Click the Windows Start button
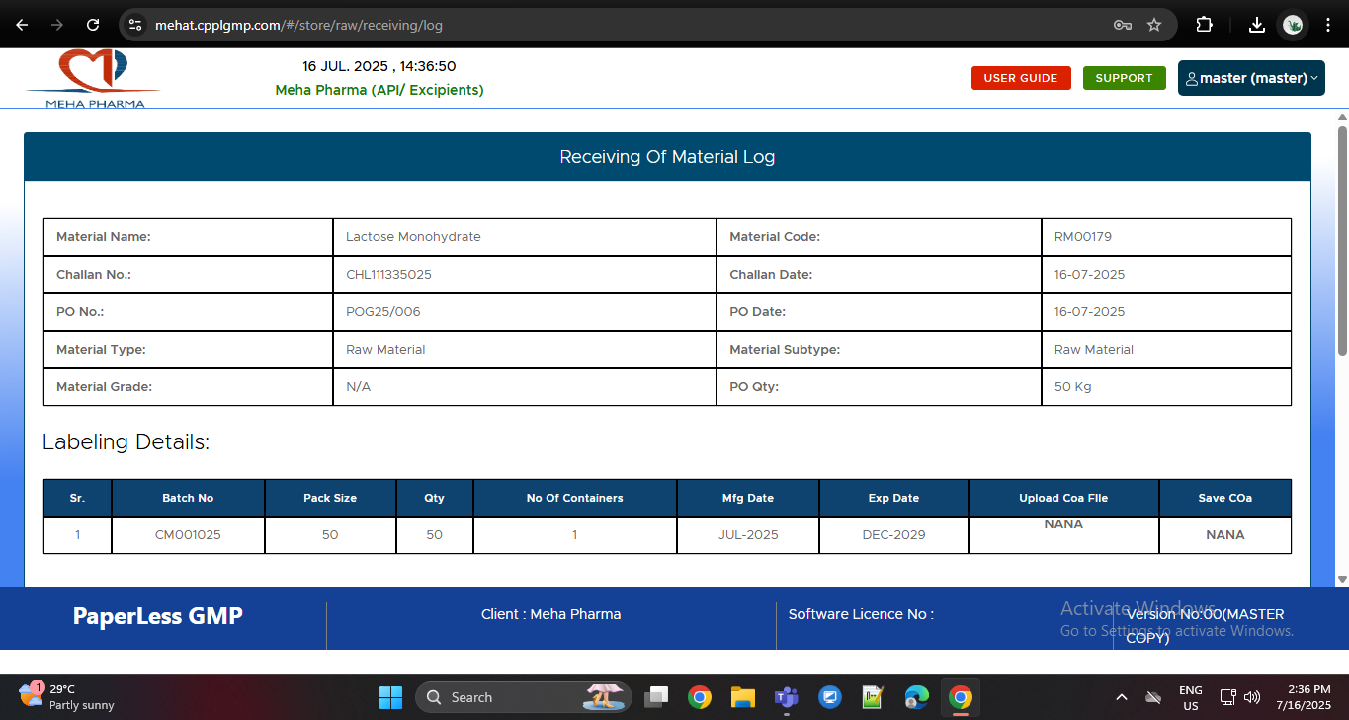The image size is (1349, 720). coord(390,698)
